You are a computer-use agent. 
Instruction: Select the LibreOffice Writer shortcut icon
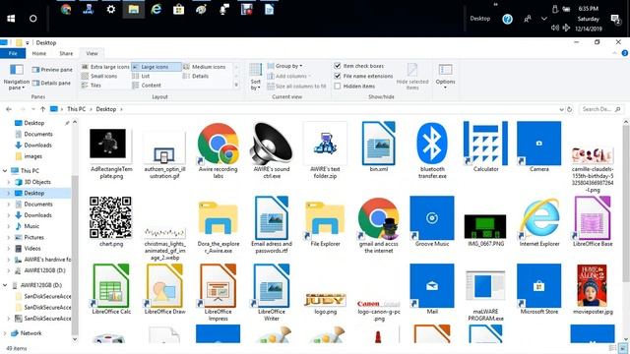pos(272,286)
